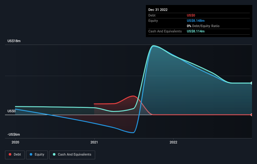Select the 2020 x-axis label
Viewport: 257px width, 164px height.
(x=15, y=142)
